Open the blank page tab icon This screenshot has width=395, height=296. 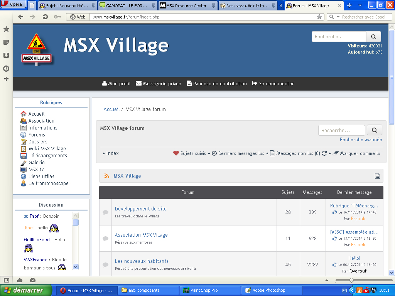point(32,5)
